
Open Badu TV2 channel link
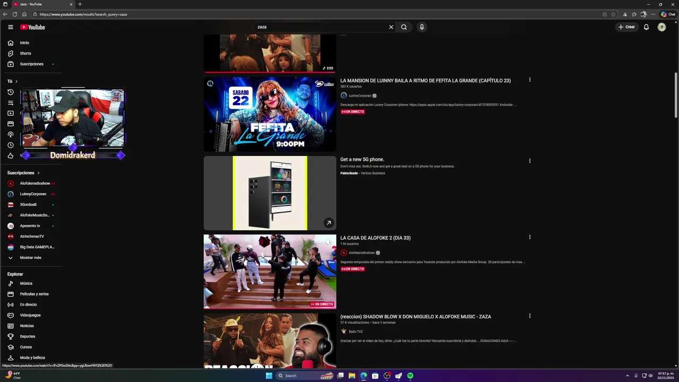click(x=355, y=331)
